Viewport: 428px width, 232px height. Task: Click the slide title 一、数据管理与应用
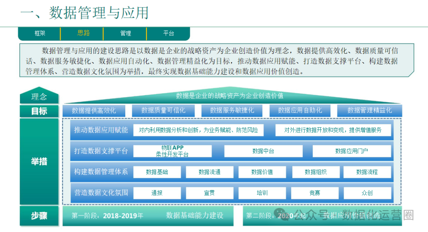85,13
